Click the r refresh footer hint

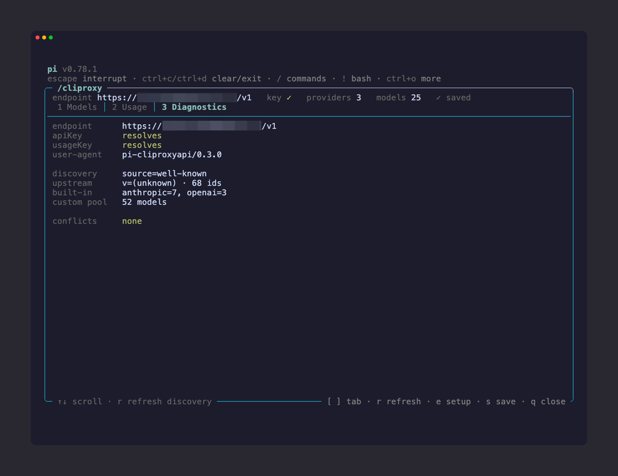(399, 402)
